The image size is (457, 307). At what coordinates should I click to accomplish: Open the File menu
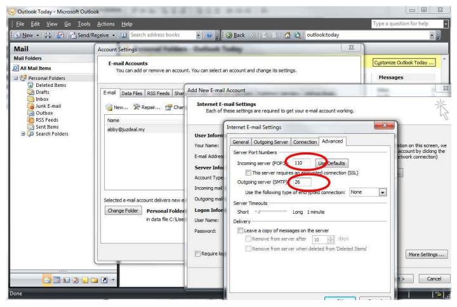pos(20,24)
